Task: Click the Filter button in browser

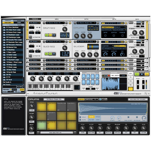Action: pyautogui.click(x=19, y=87)
